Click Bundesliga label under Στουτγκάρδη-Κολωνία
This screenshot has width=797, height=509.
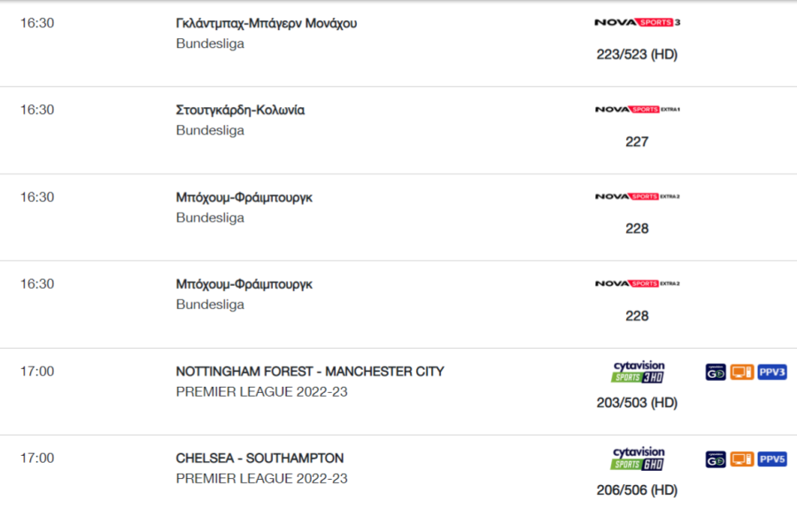(x=210, y=130)
